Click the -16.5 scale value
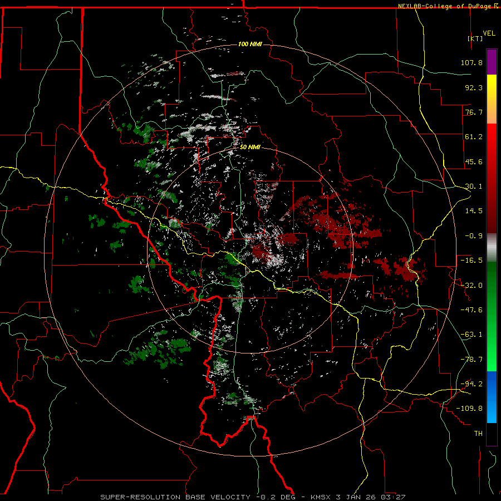The height and width of the screenshot is (501, 501). tap(471, 261)
